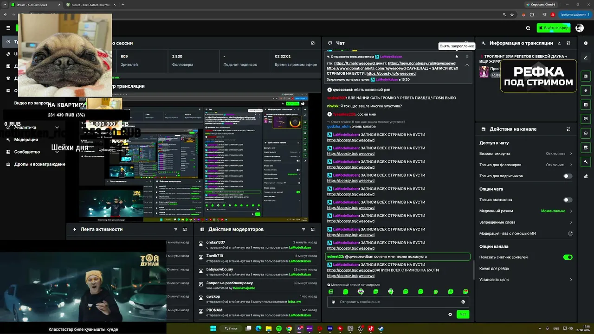Viewport: 594px width, 334px height.
Task: Toggle emotes-only chat switch
Action: coord(568,200)
